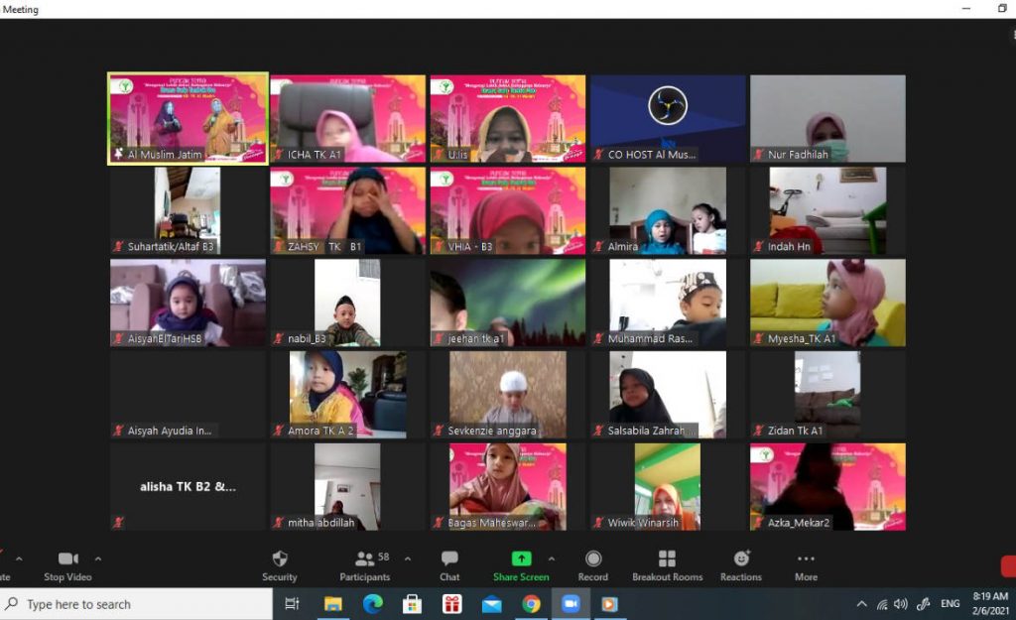Open the Zoom app in the taskbar
The width and height of the screenshot is (1016, 620).
pos(571,604)
